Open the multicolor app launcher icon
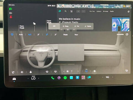This screenshot has height=100, width=133. [x=83, y=77]
